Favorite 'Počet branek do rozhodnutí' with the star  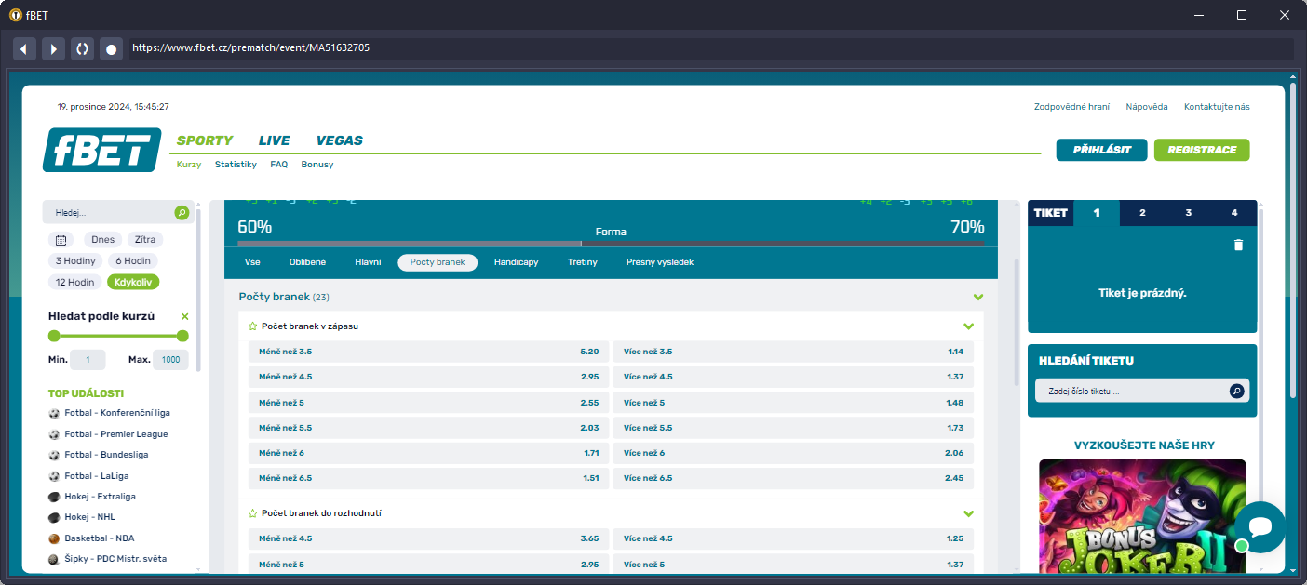[x=252, y=513]
